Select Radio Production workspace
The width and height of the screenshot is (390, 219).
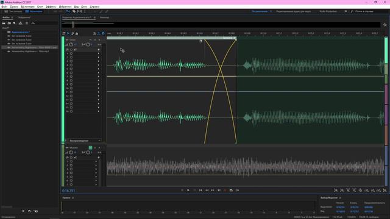(328, 12)
